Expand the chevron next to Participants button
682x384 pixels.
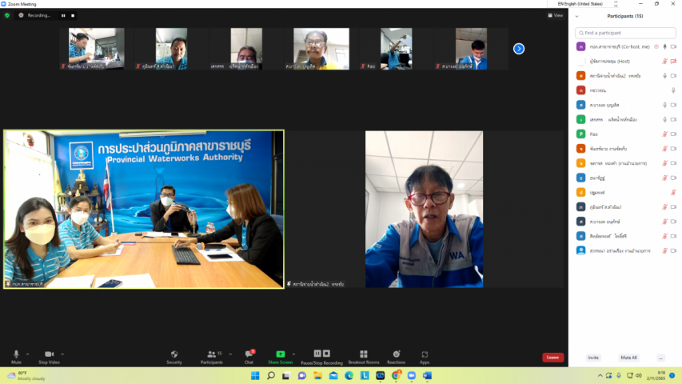[230, 354]
